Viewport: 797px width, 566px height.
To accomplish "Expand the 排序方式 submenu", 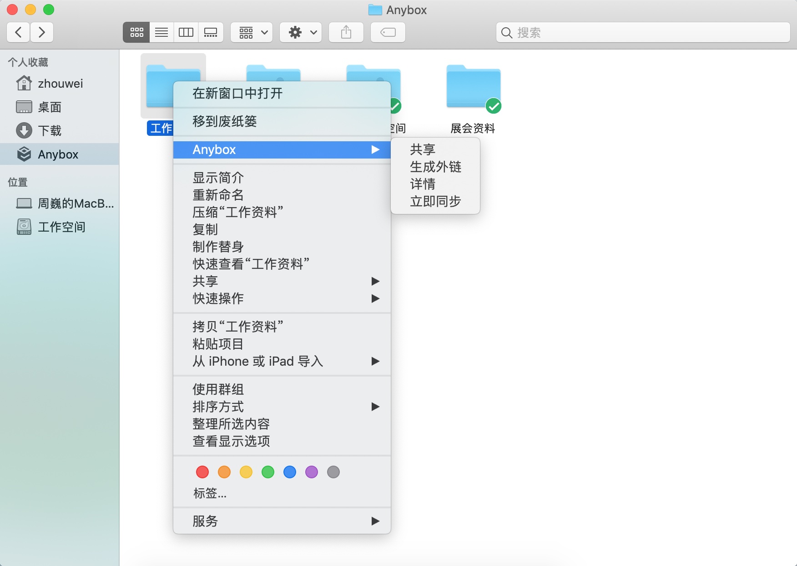I will pos(282,407).
